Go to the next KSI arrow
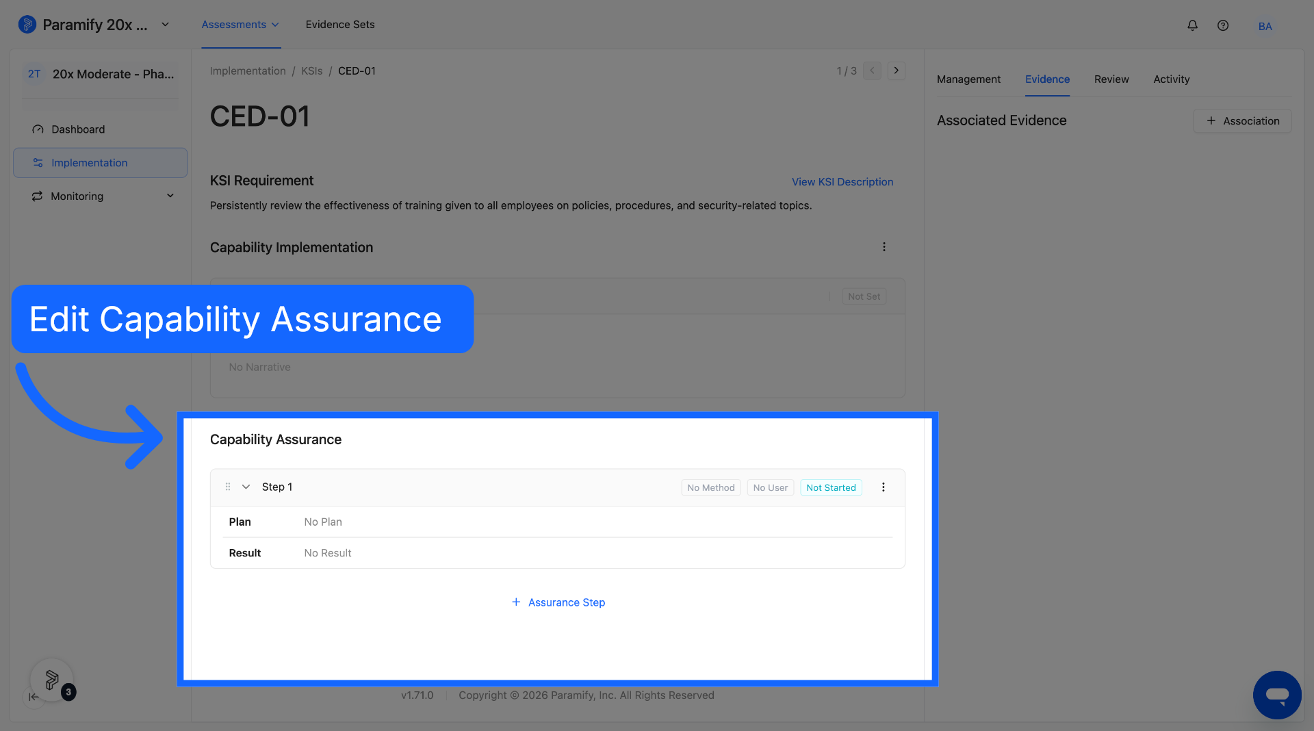This screenshot has height=731, width=1314. [896, 70]
